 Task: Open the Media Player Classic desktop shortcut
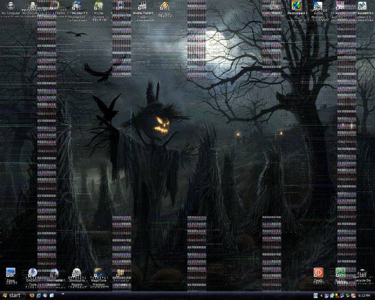[x=142, y=10]
